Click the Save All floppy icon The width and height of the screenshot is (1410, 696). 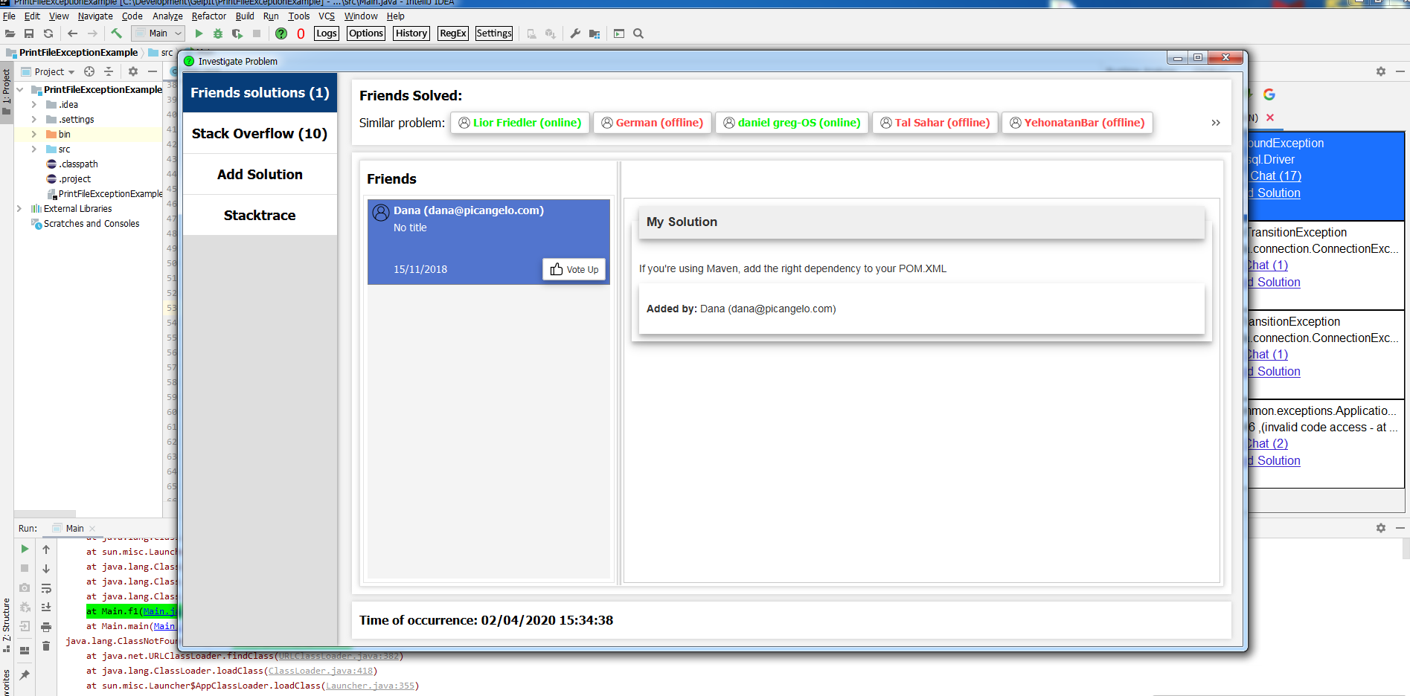pos(29,33)
